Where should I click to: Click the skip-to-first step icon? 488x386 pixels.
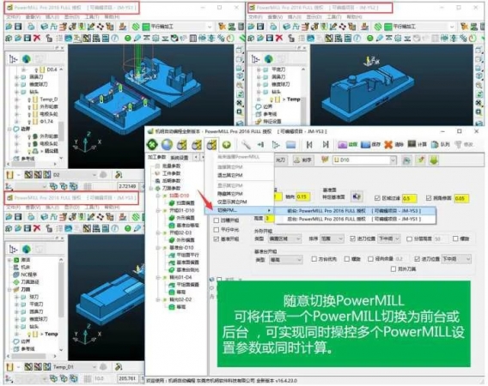[x=309, y=144]
